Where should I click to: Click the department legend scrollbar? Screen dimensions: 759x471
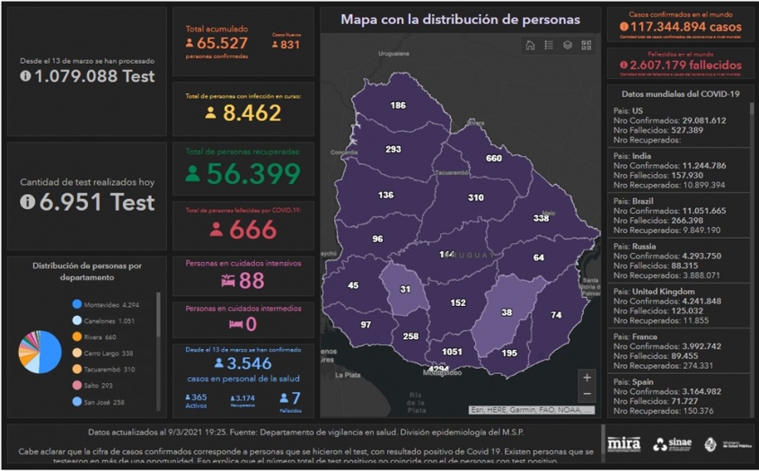(x=159, y=312)
